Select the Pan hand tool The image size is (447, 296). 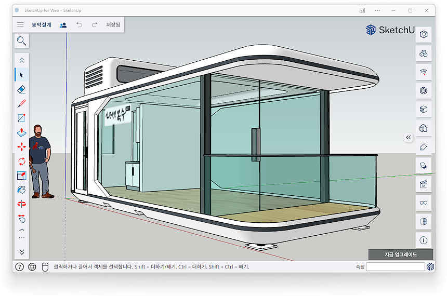click(22, 219)
